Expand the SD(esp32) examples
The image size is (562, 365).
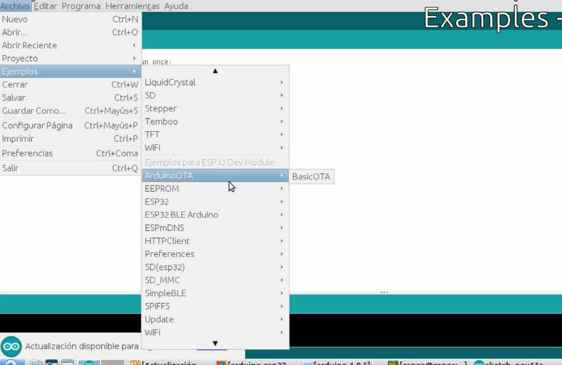coord(215,267)
